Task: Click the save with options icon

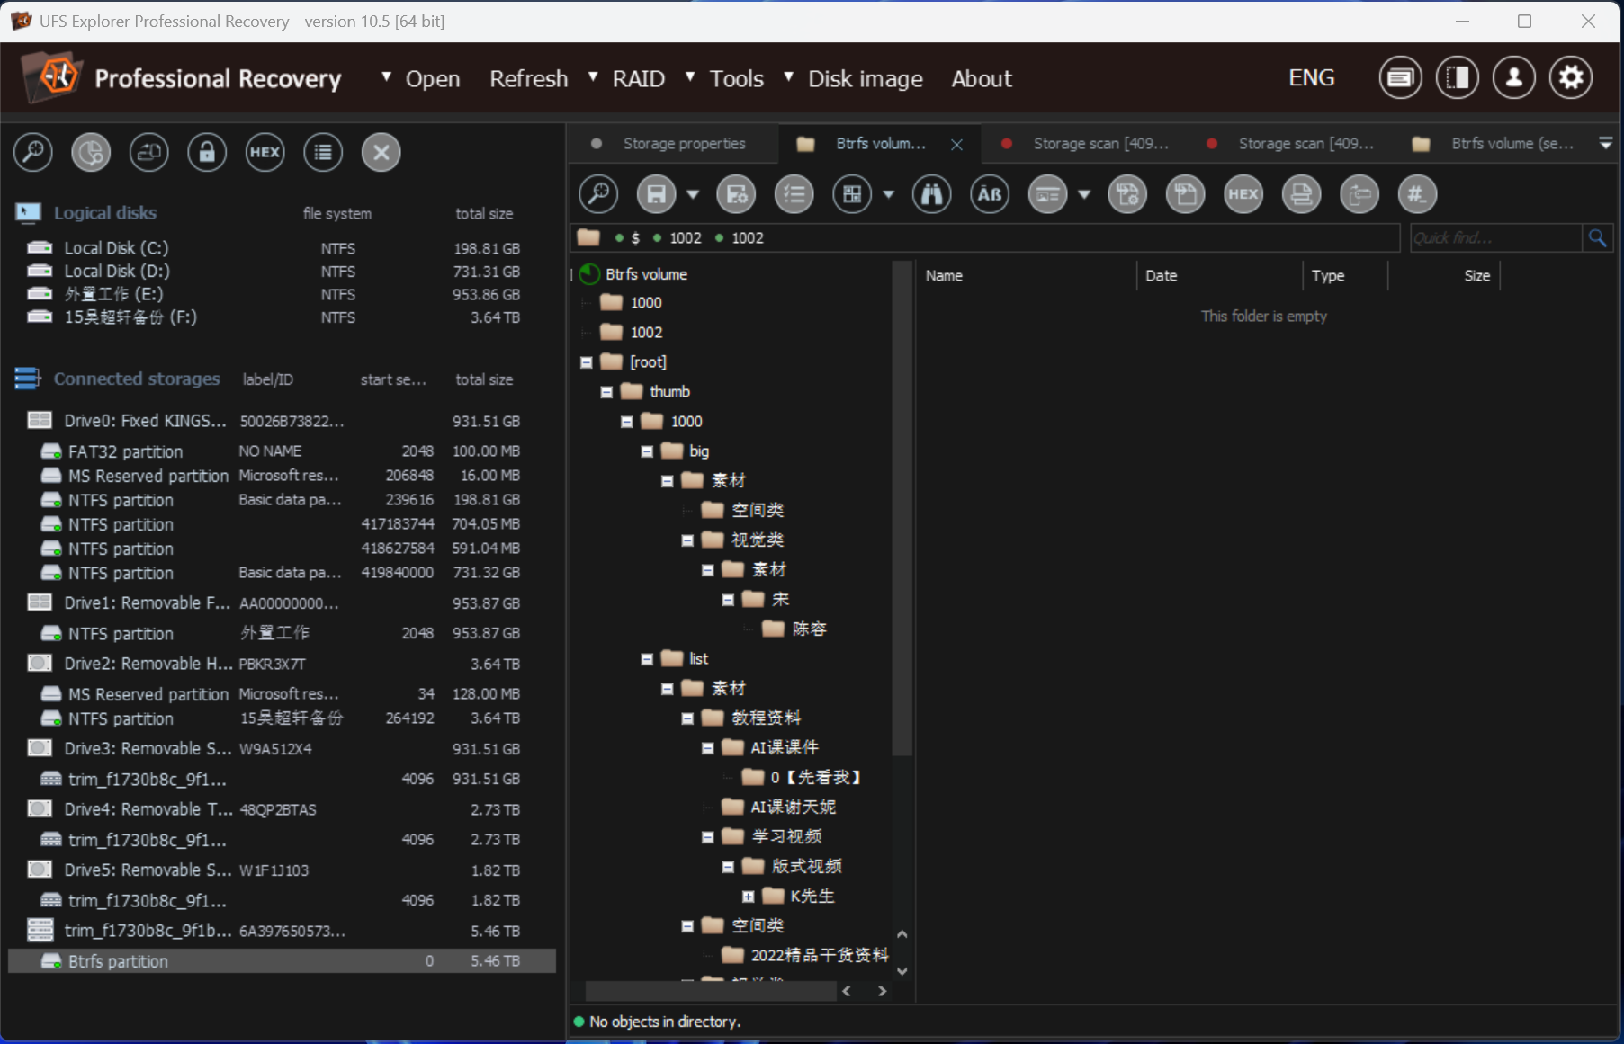Action: pyautogui.click(x=736, y=194)
